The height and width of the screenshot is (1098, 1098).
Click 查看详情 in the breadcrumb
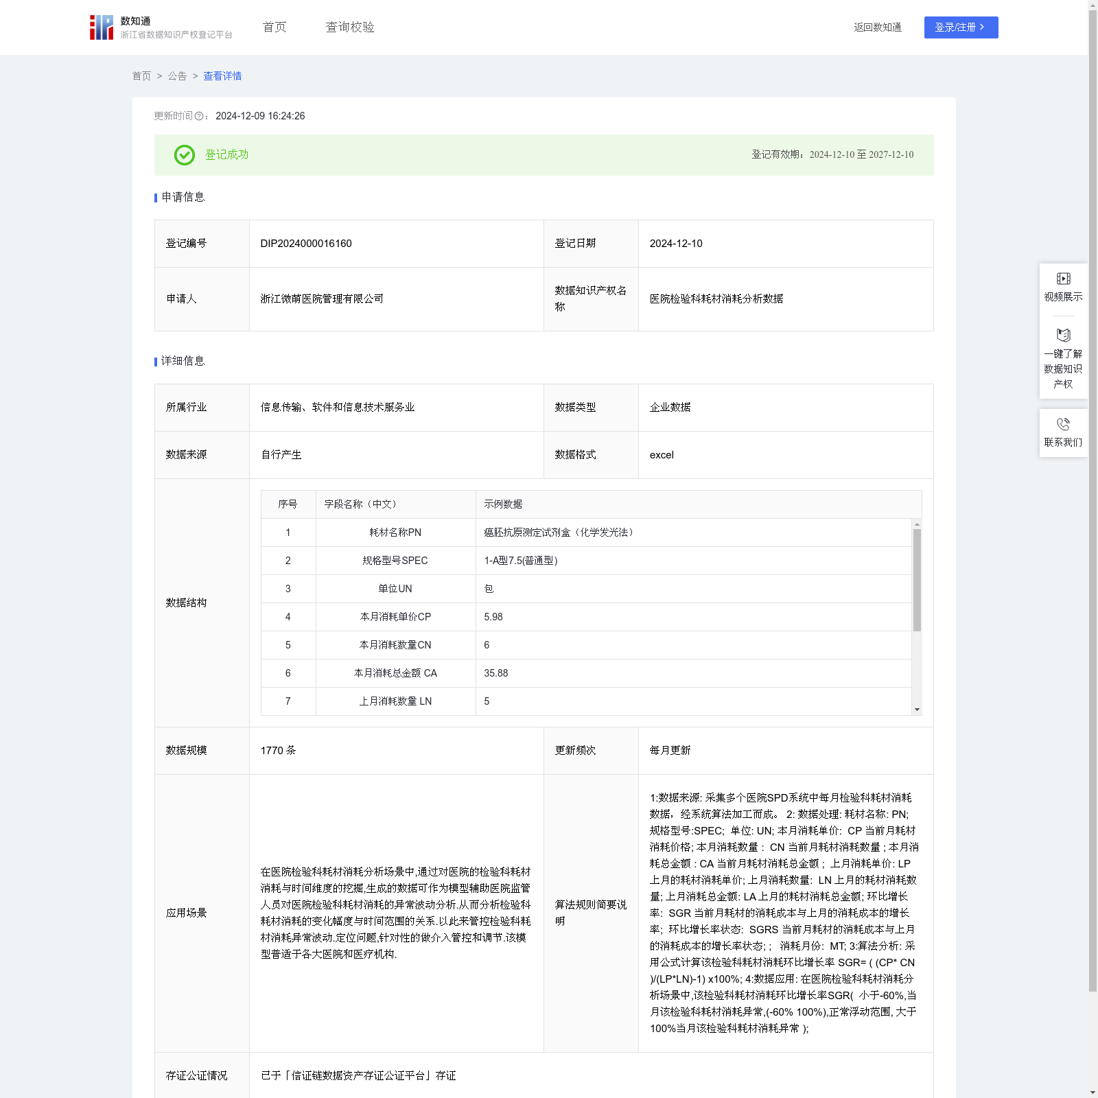click(x=222, y=76)
